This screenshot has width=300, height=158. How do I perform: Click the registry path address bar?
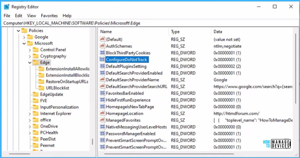click(x=150, y=23)
